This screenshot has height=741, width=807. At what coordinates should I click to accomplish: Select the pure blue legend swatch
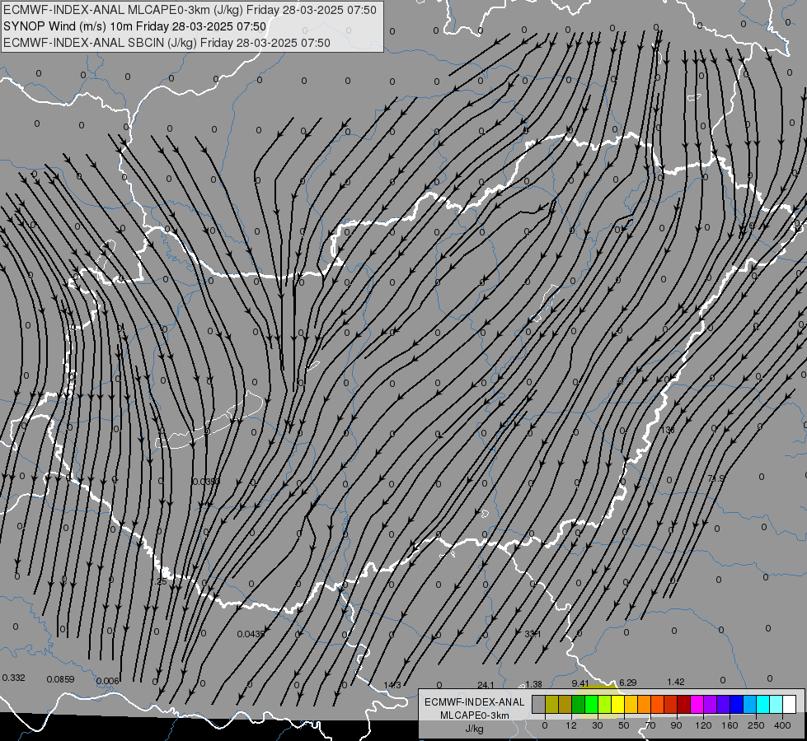click(737, 704)
